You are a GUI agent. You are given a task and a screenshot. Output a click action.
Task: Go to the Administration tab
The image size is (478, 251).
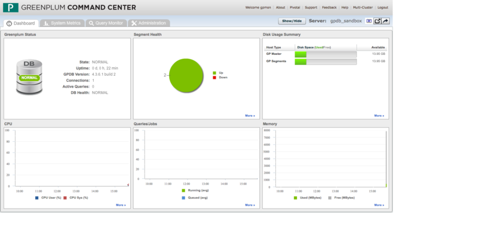(149, 23)
